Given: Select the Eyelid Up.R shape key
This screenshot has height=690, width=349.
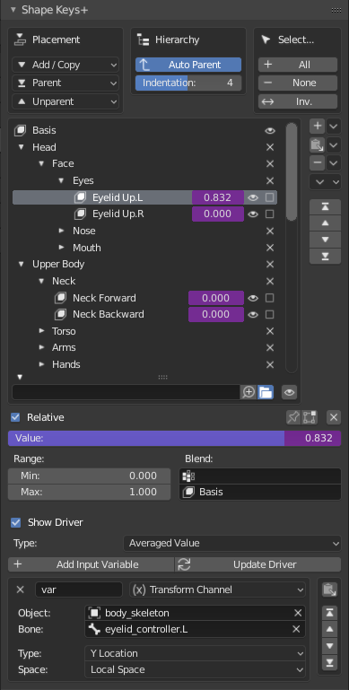Looking at the screenshot, I should pos(118,214).
